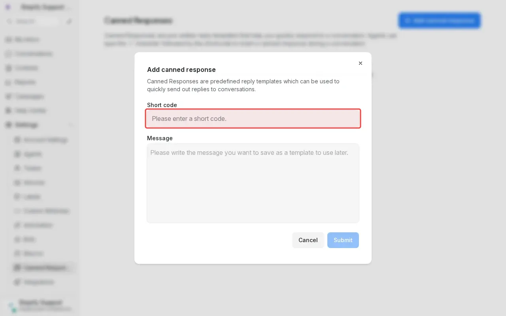Click the Campaigns megaphone icon
This screenshot has width=506, height=316.
pyautogui.click(x=9, y=96)
